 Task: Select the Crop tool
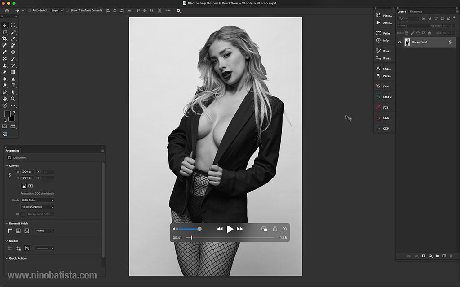click(x=5, y=38)
